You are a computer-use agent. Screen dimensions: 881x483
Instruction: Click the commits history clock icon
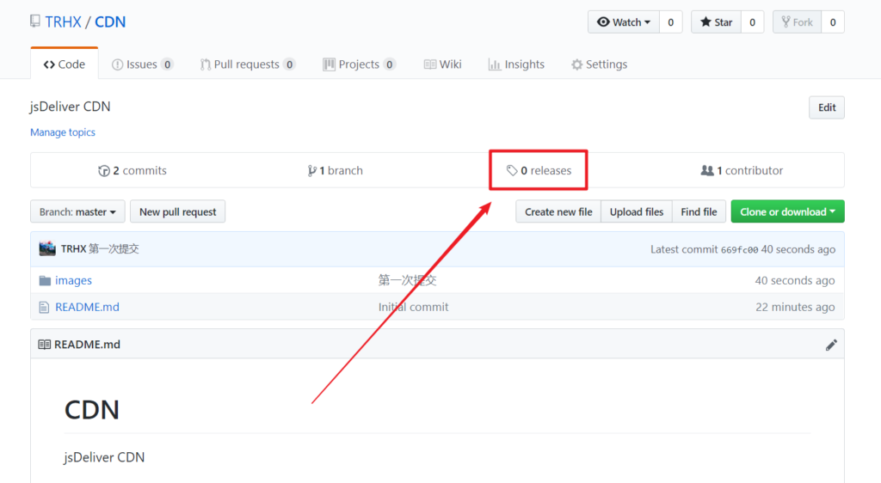pos(104,170)
